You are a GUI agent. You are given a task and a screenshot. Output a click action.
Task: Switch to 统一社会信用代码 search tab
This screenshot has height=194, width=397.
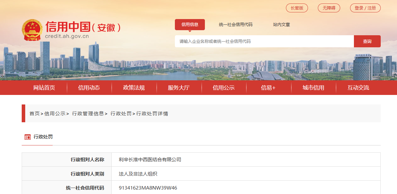[x=236, y=24]
